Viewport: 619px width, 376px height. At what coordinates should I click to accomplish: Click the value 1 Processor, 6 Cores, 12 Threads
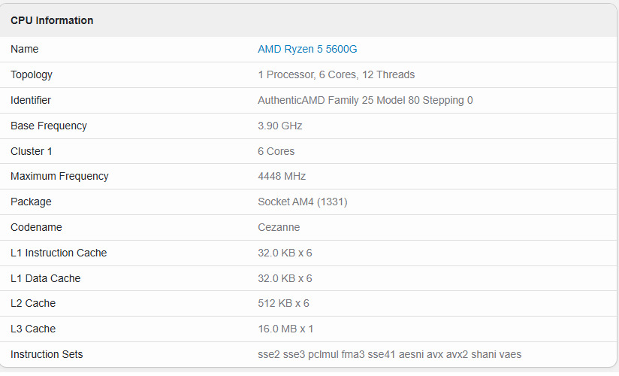tap(336, 74)
